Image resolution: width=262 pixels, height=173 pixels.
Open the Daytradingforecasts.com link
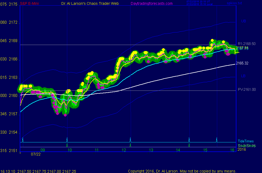pyautogui.click(x=152, y=3)
